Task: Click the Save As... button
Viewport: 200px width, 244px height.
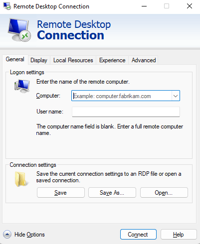Action: click(112, 193)
